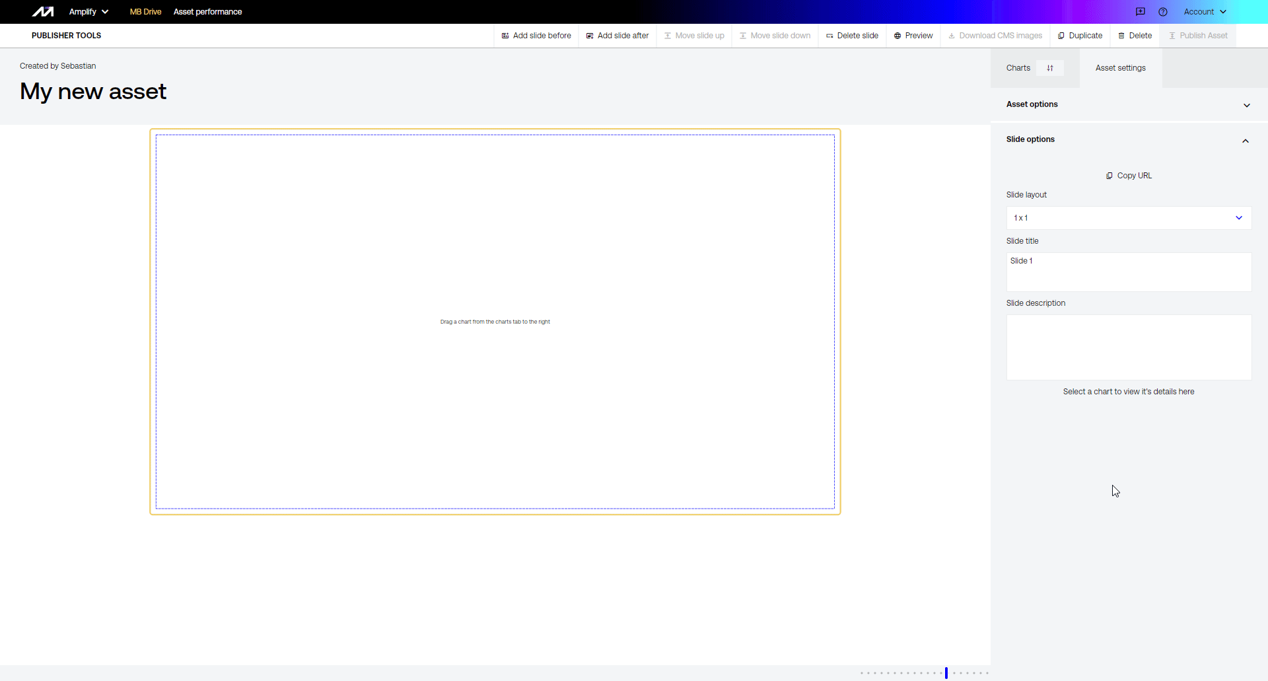Image resolution: width=1268 pixels, height=681 pixels.
Task: Click the Macrobond logo icon
Action: [43, 12]
